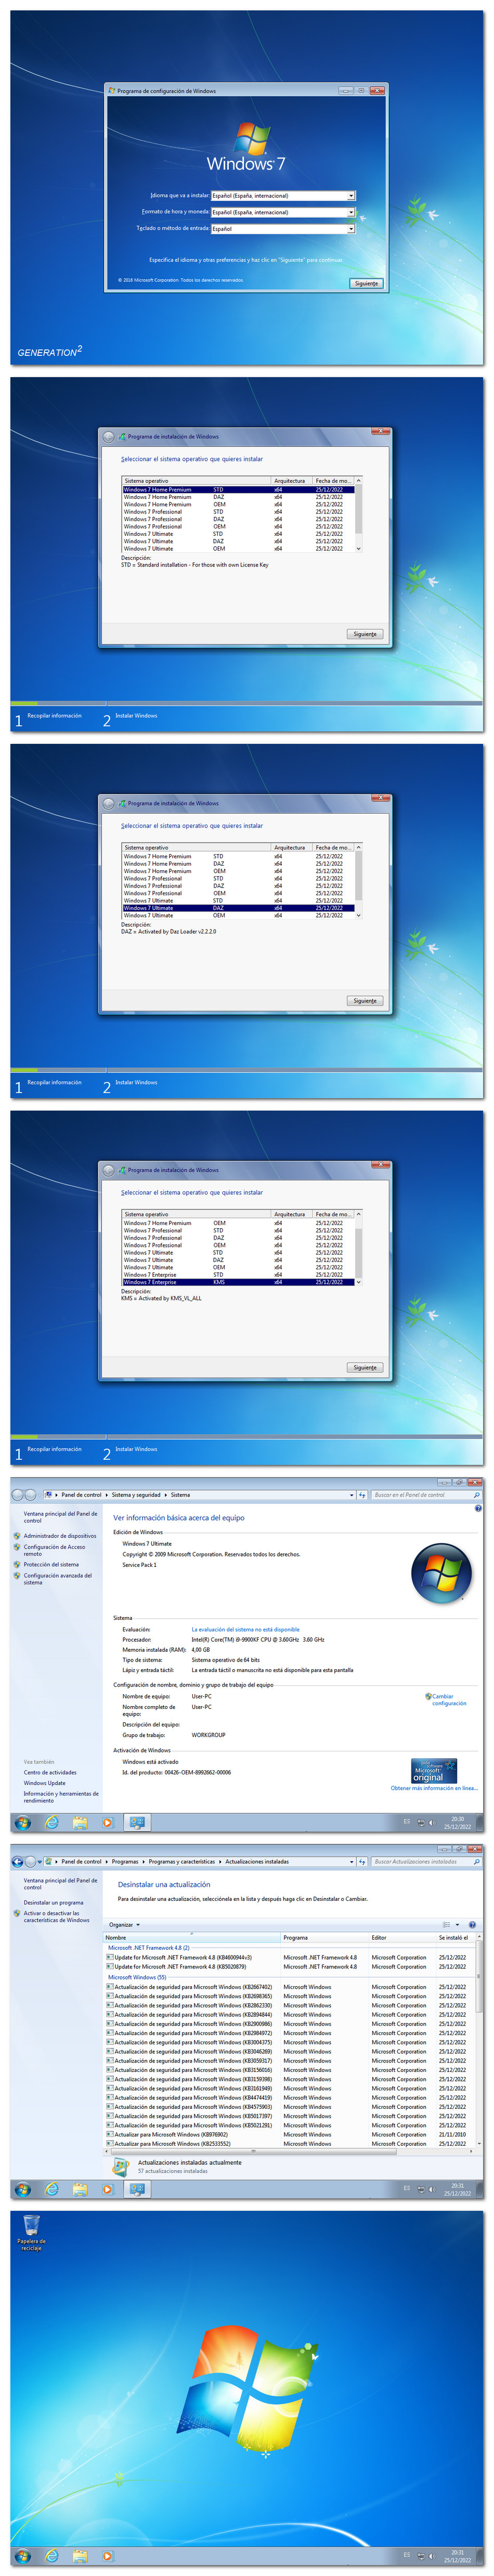Select highlighted 'Windows 7 Home Premium STD' row

pyautogui.click(x=238, y=490)
